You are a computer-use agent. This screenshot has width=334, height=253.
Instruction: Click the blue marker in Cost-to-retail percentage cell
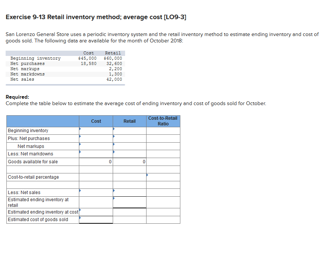(x=147, y=175)
